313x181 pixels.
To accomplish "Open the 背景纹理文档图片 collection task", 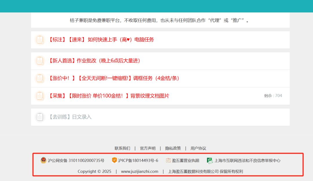I will [x=109, y=96].
